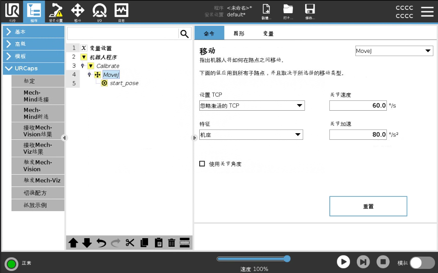
Task: Switch to the 图形 tab
Action: 239,33
